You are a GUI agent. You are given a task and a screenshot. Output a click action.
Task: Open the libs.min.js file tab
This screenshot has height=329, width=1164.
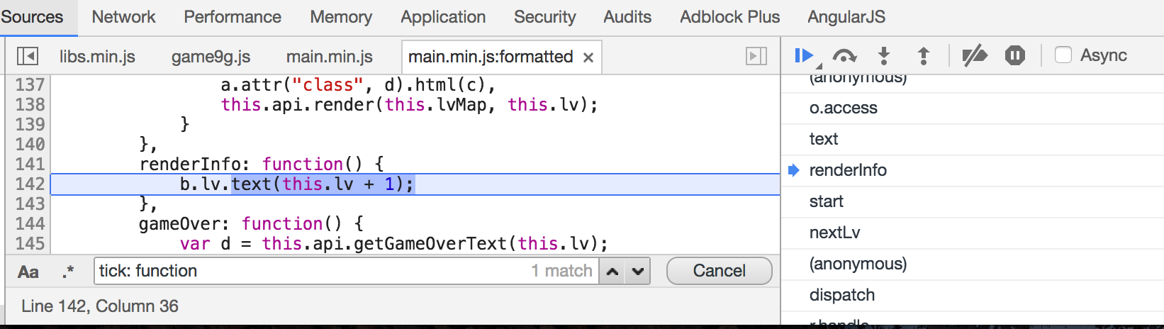point(97,57)
